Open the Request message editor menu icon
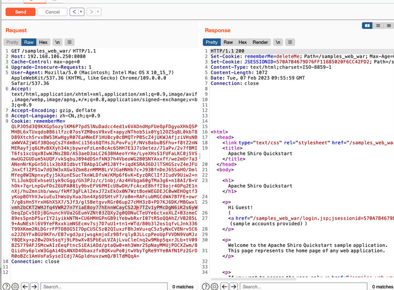This screenshot has width=394, height=290. 69,42
